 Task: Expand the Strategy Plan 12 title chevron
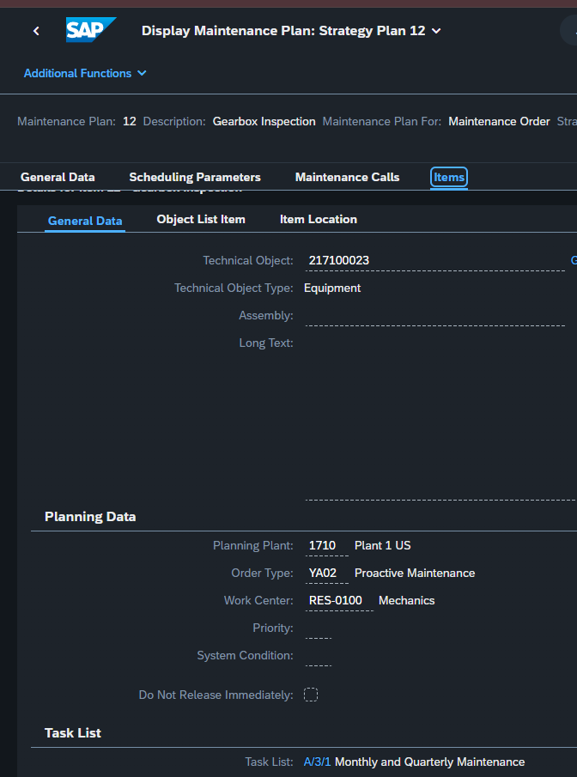(x=436, y=31)
